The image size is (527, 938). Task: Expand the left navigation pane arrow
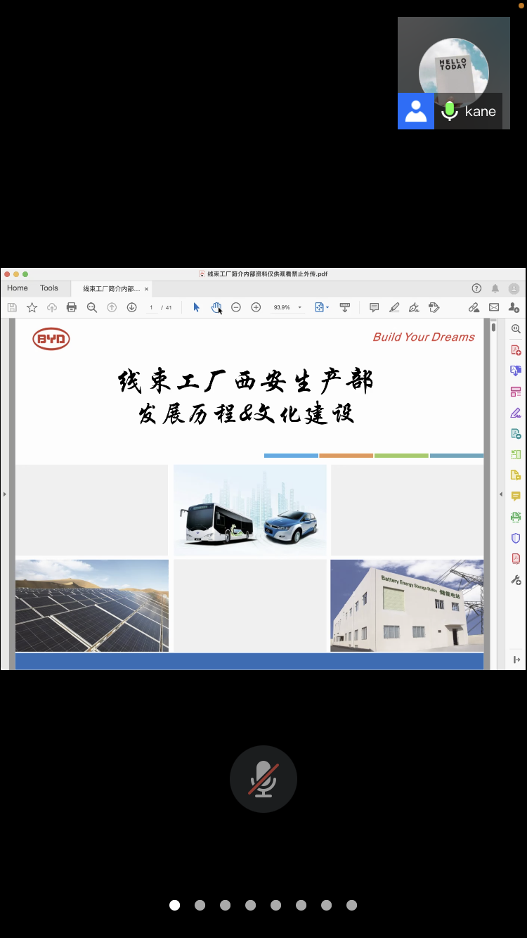(5, 494)
